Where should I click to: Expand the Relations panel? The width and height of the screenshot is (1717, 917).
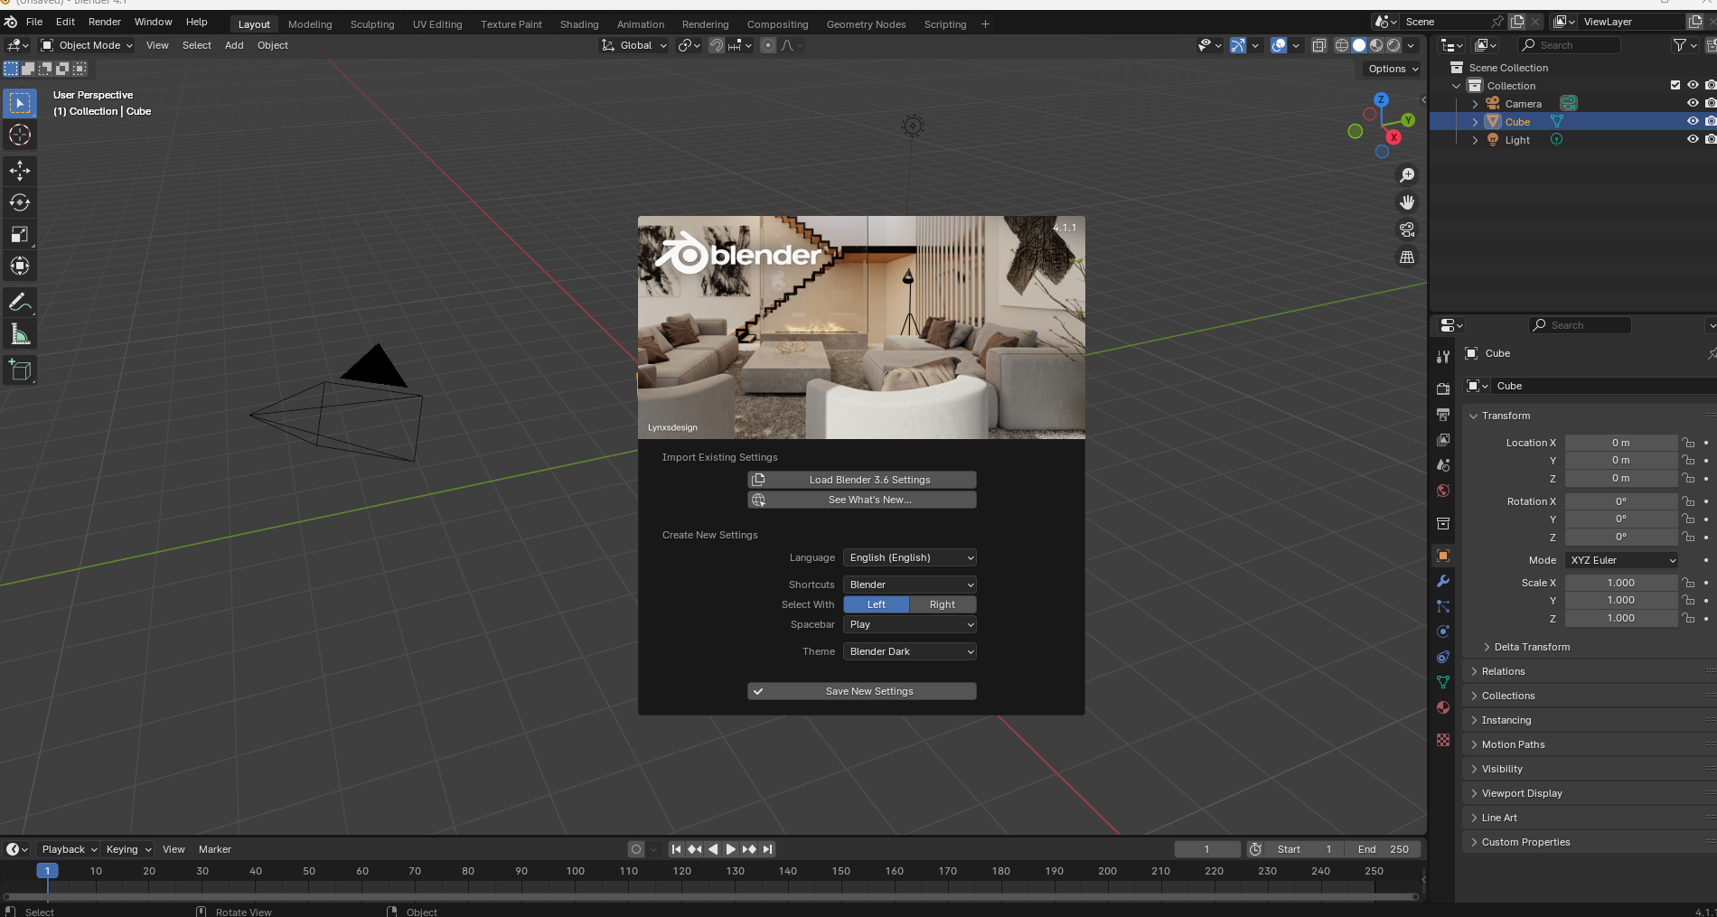point(1503,671)
